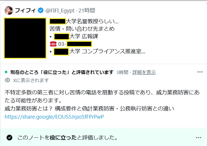Screen dimensions: 207x146
Task: Click the 21時間 post timestamp
Action: (x=87, y=10)
